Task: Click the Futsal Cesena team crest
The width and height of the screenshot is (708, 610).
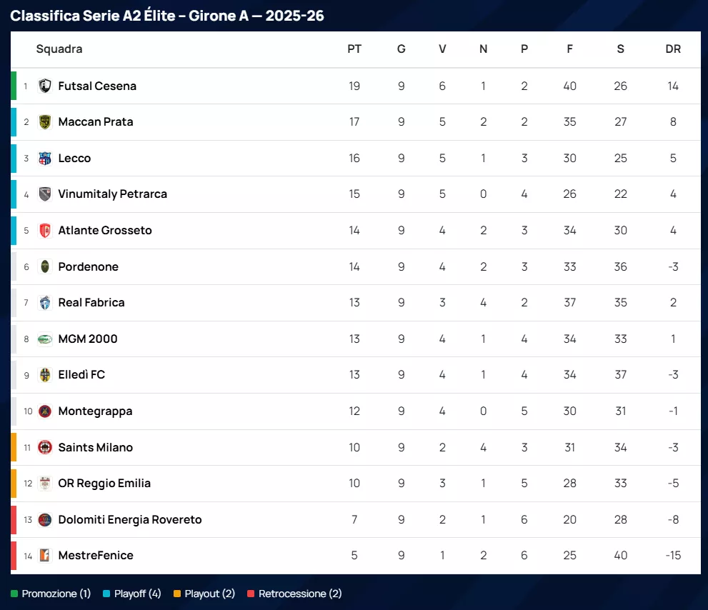Action: pos(45,86)
